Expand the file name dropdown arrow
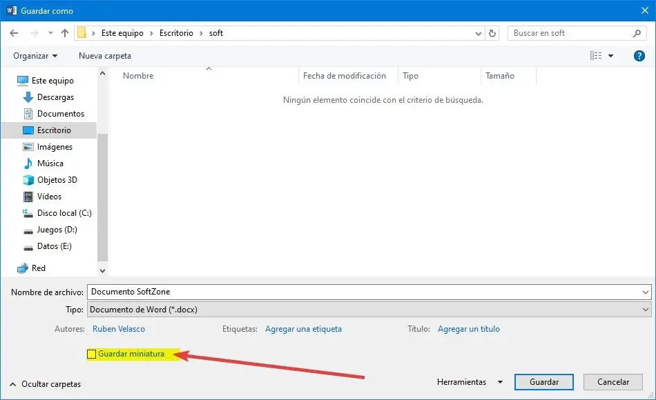 (646, 292)
